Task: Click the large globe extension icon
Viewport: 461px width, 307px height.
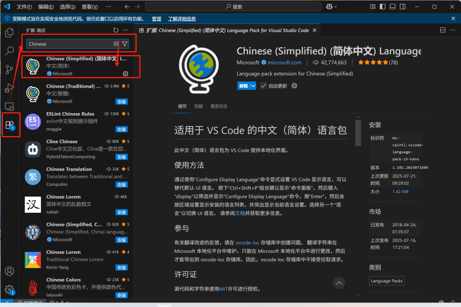Action: point(199,69)
